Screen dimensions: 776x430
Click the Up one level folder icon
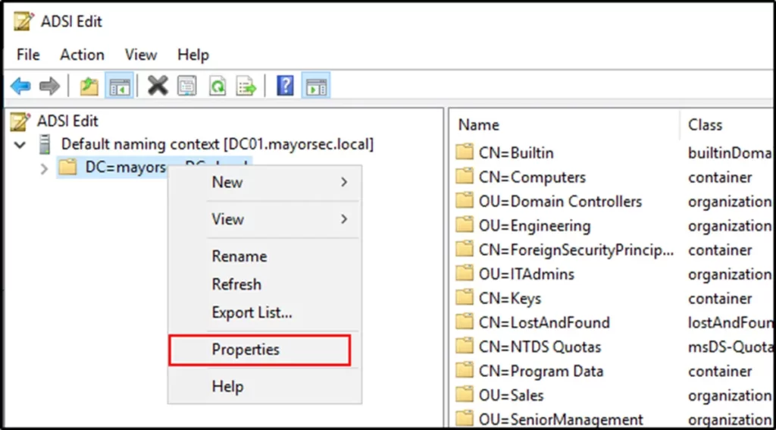click(89, 86)
